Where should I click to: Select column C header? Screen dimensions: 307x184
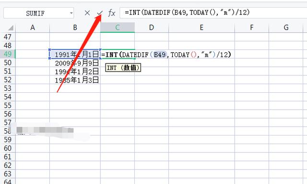[x=118, y=27]
